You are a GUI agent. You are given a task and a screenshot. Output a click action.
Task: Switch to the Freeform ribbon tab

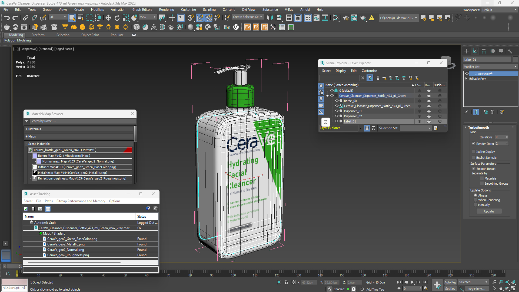point(38,35)
